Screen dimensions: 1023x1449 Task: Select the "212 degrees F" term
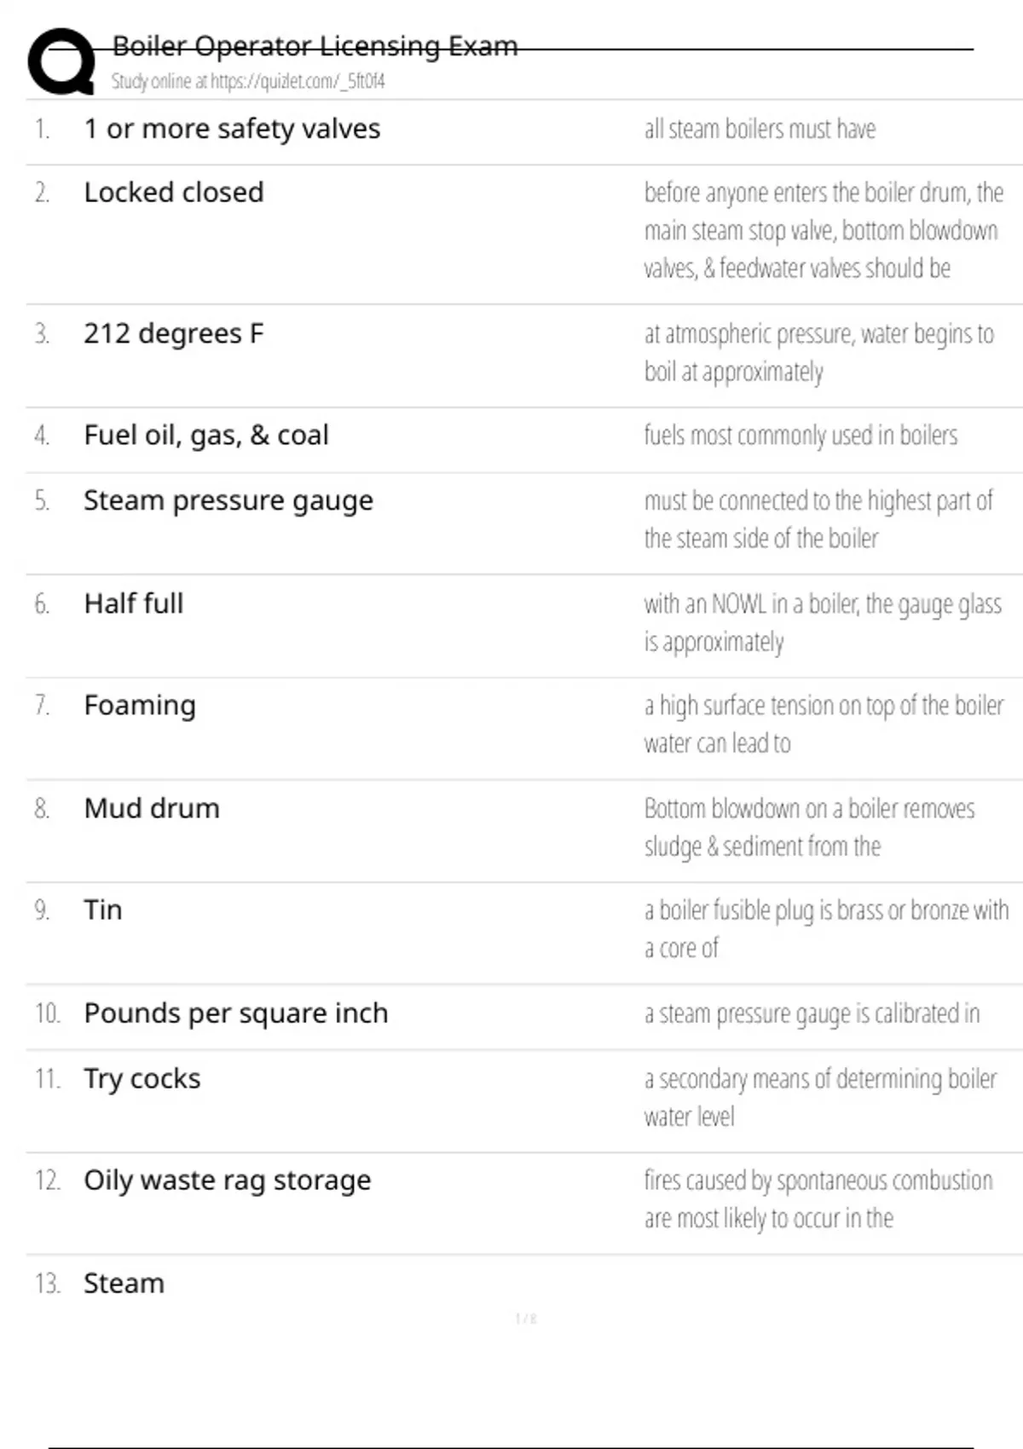[x=174, y=333]
